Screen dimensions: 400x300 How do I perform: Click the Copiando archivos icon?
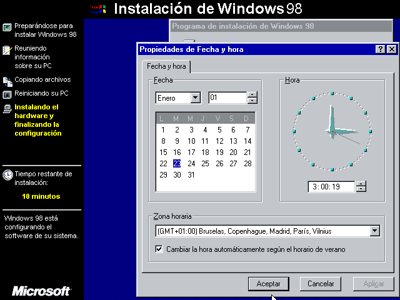[x=7, y=82]
